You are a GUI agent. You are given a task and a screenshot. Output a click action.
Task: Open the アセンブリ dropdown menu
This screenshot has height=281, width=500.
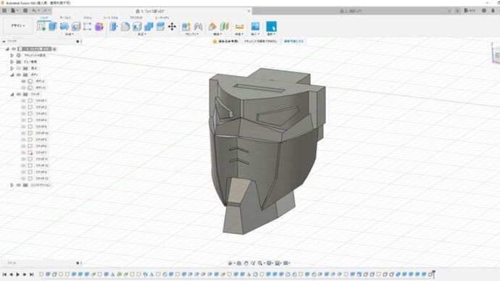point(192,34)
